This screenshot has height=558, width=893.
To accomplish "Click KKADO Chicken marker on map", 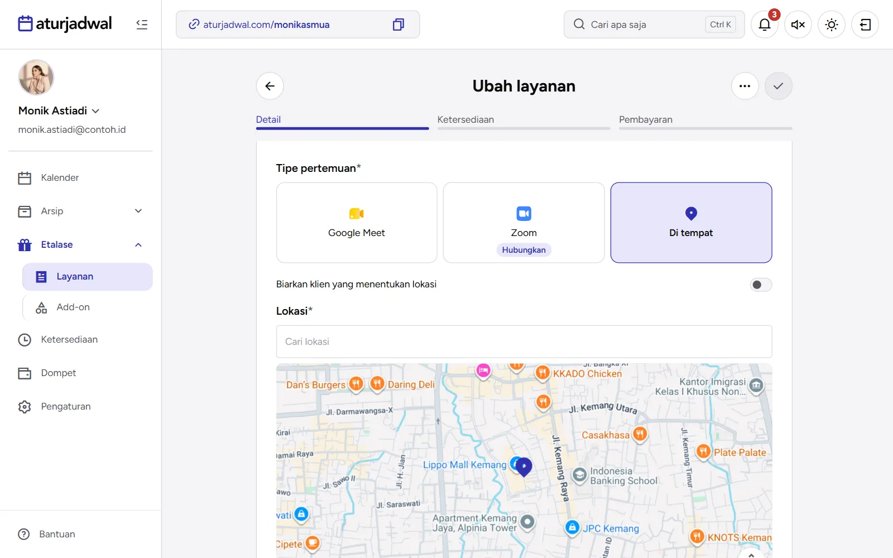I will (542, 373).
